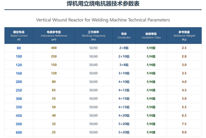Select the 600 rated current cell
Viewport: 206px width, 138px height.
tap(19, 132)
